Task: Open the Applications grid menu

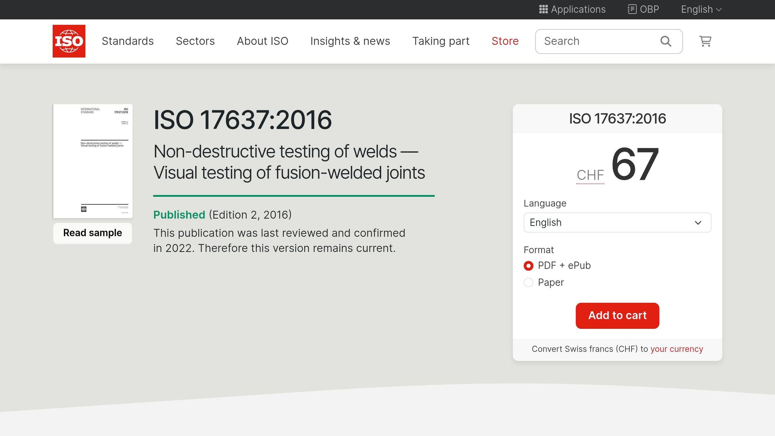Action: click(x=572, y=9)
